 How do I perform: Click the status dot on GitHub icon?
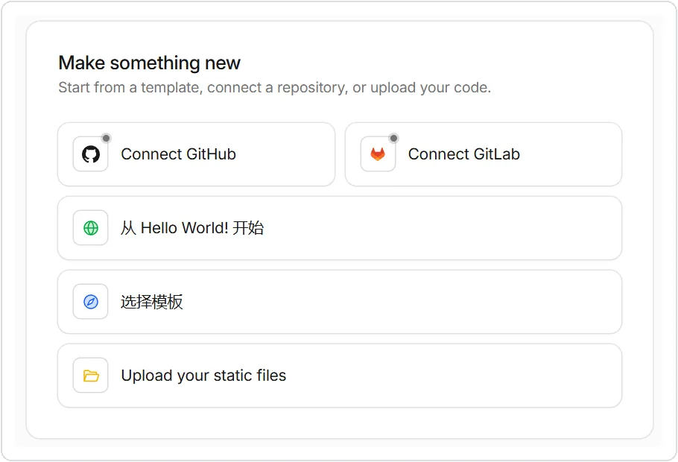[106, 139]
